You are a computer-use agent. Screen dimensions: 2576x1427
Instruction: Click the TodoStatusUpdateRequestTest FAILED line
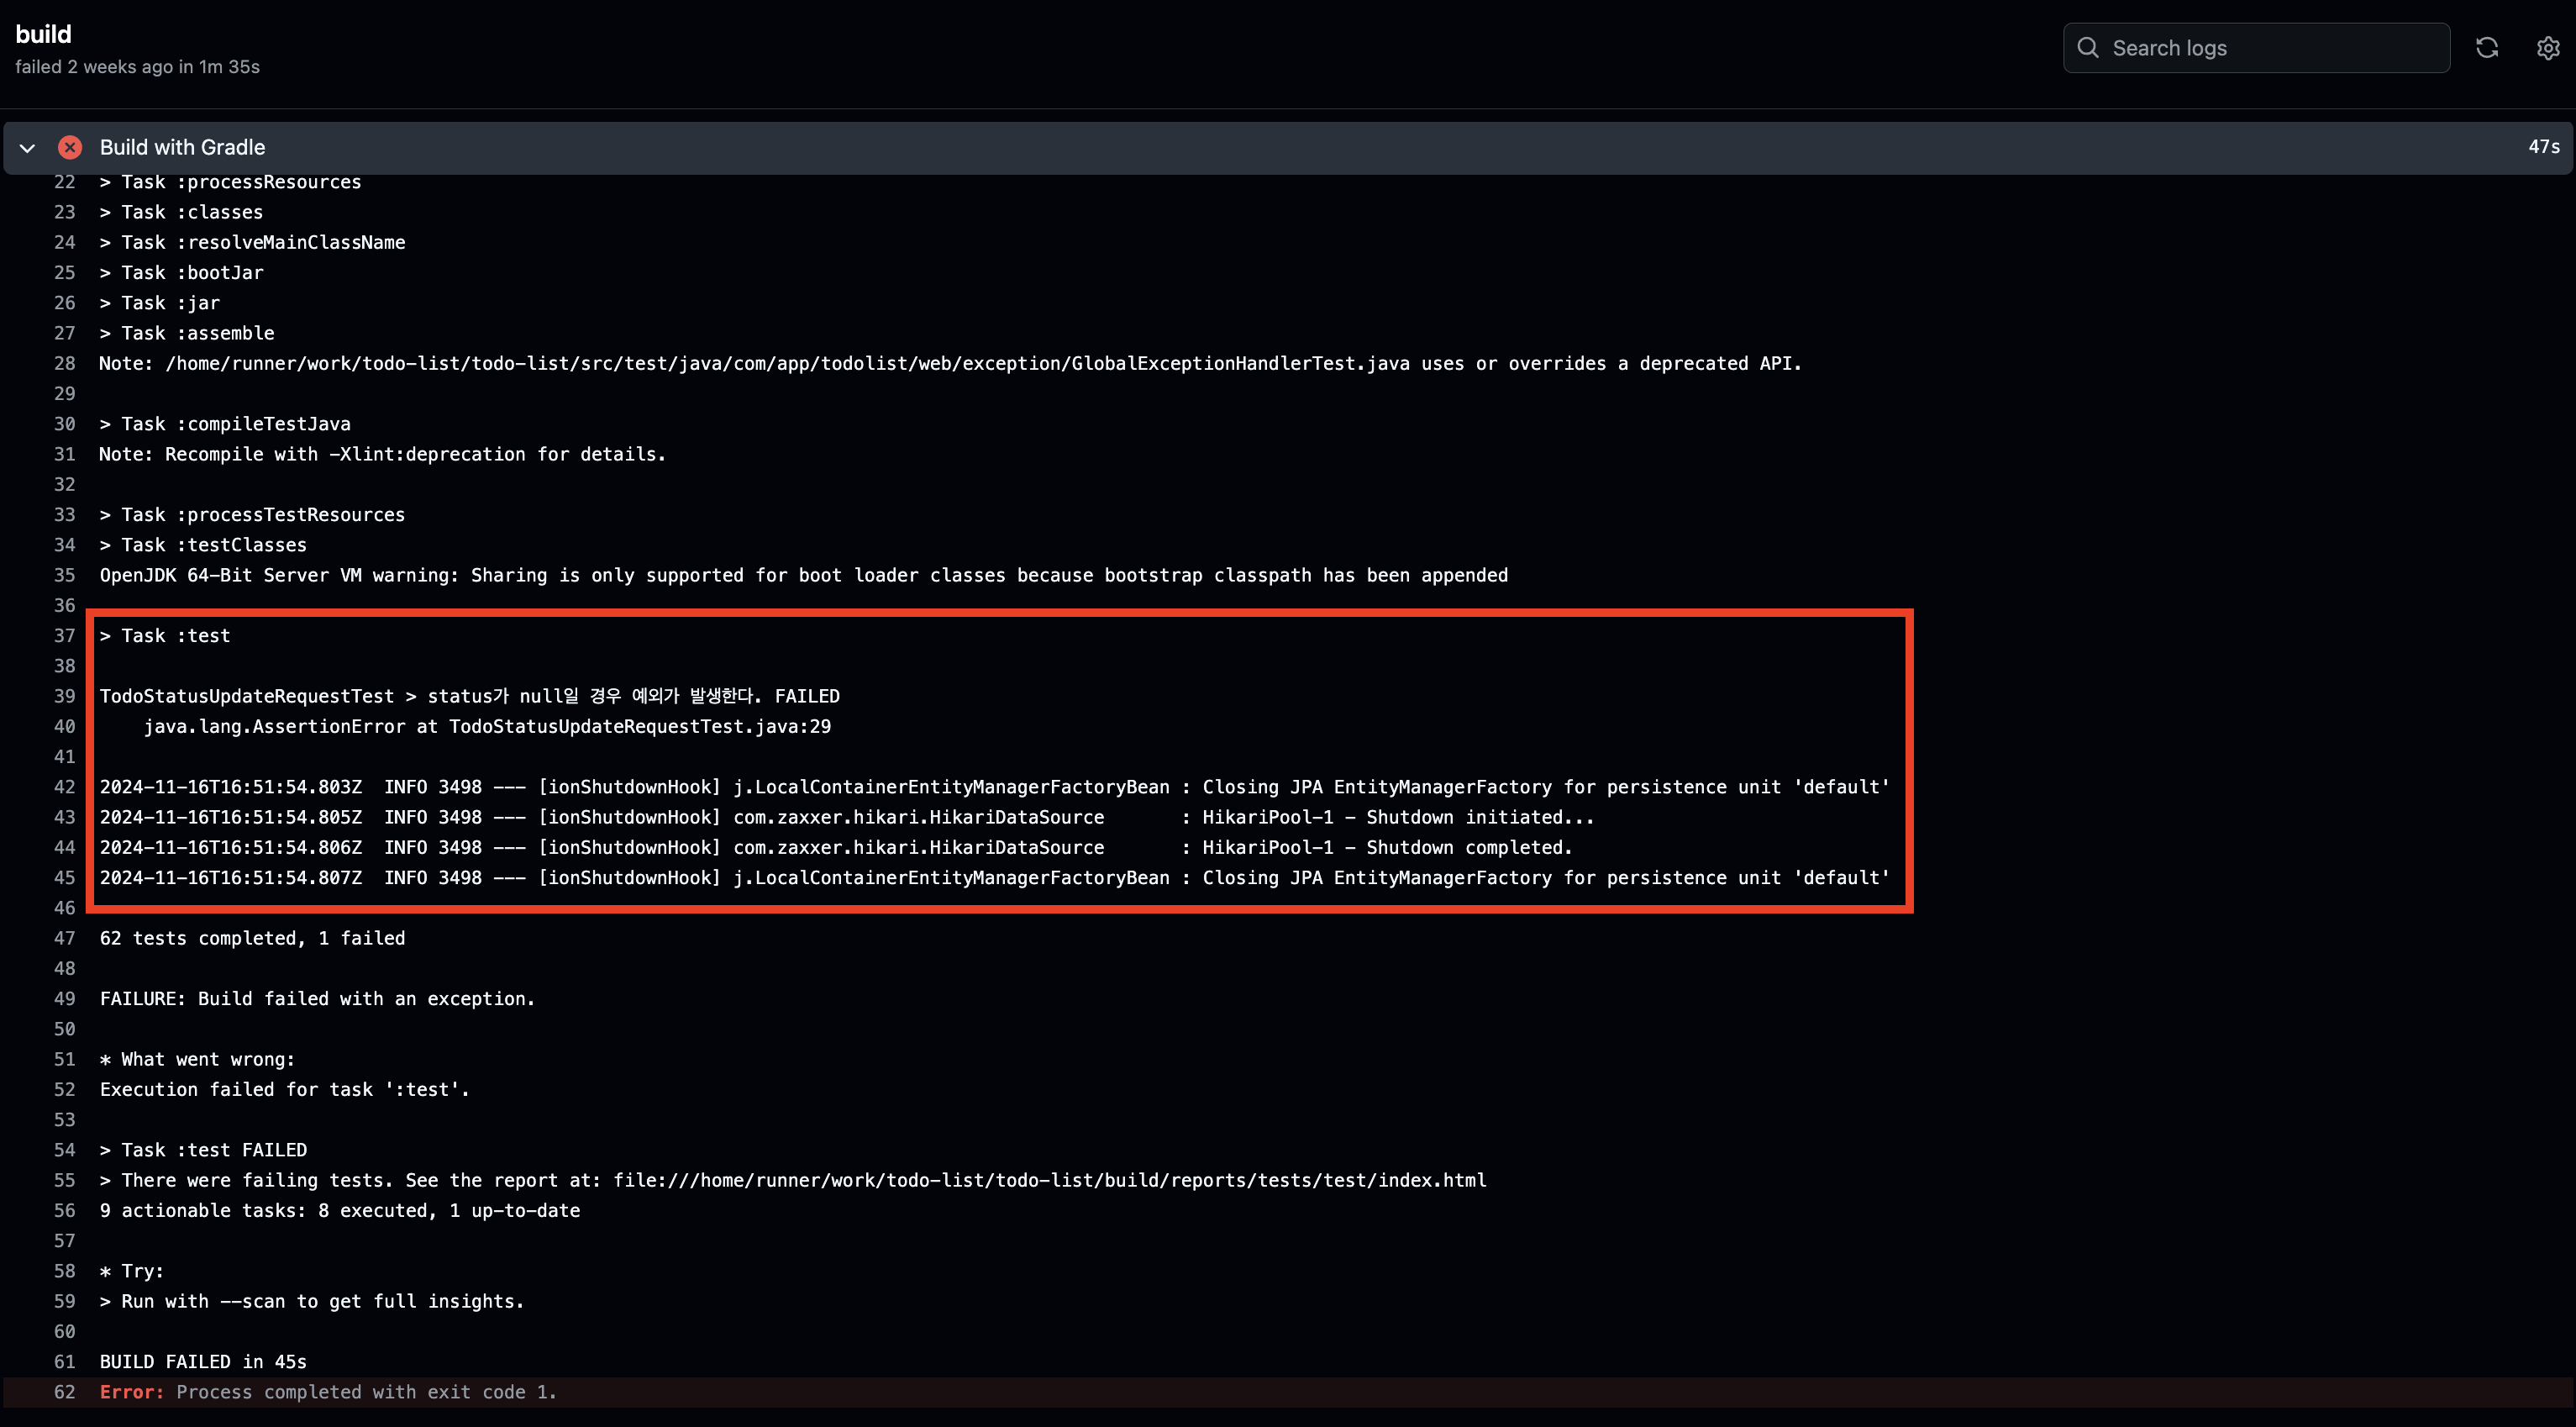click(469, 696)
